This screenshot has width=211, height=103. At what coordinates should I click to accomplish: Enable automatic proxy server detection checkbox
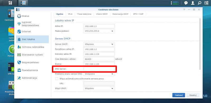click(x=57, y=79)
